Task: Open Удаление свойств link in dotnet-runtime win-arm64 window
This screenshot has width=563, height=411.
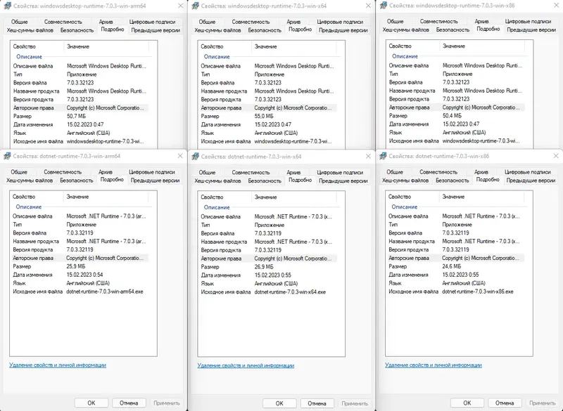Action: [x=58, y=365]
